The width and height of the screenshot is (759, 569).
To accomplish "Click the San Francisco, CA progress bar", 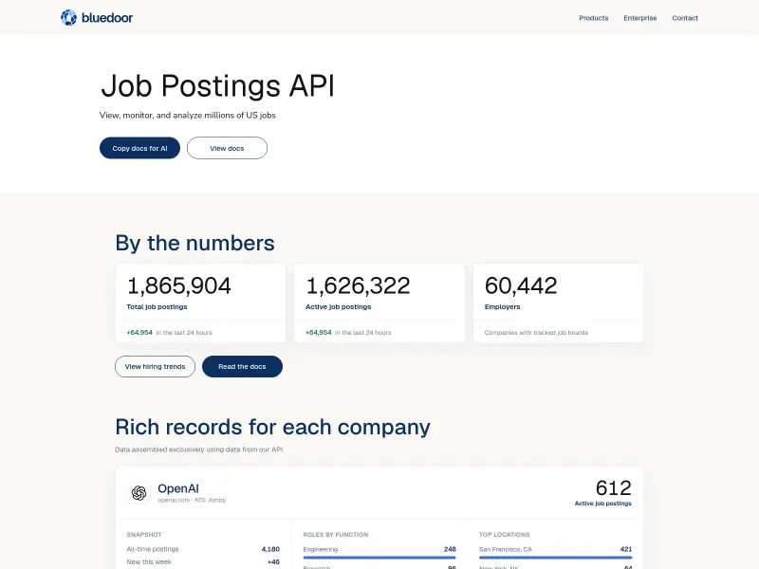I will [x=556, y=558].
